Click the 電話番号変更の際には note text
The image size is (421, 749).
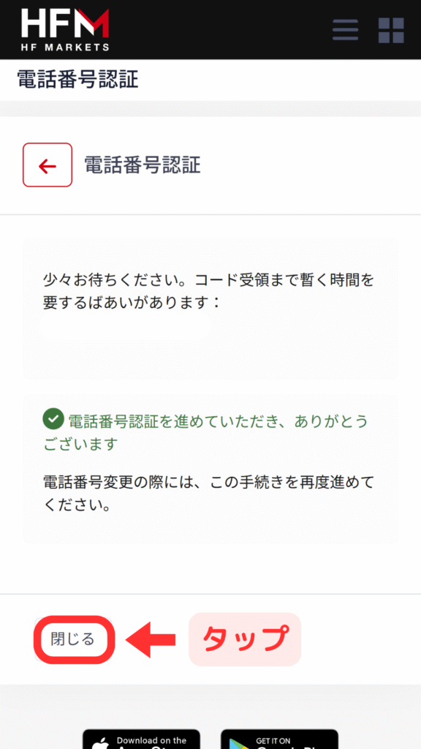point(208,493)
